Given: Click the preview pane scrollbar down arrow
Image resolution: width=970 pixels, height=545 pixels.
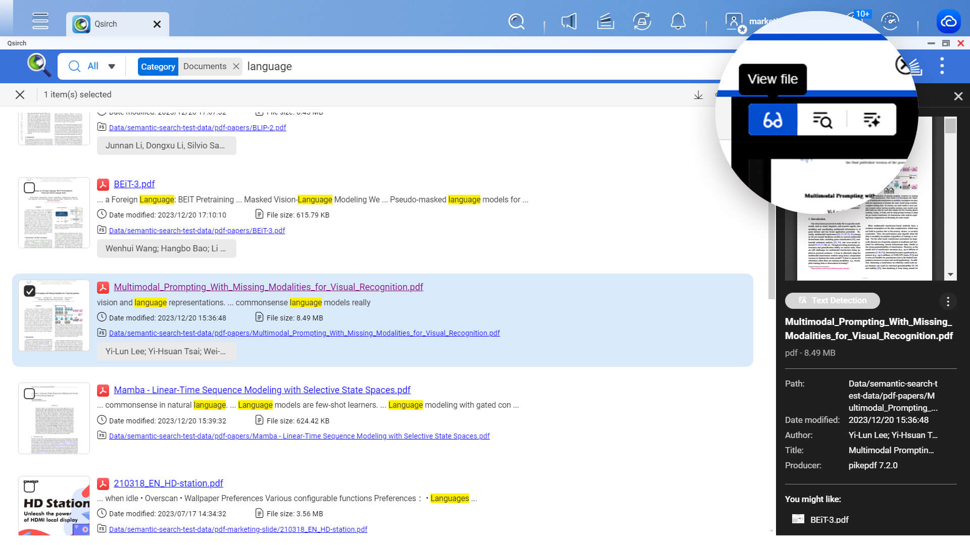Looking at the screenshot, I should (950, 275).
